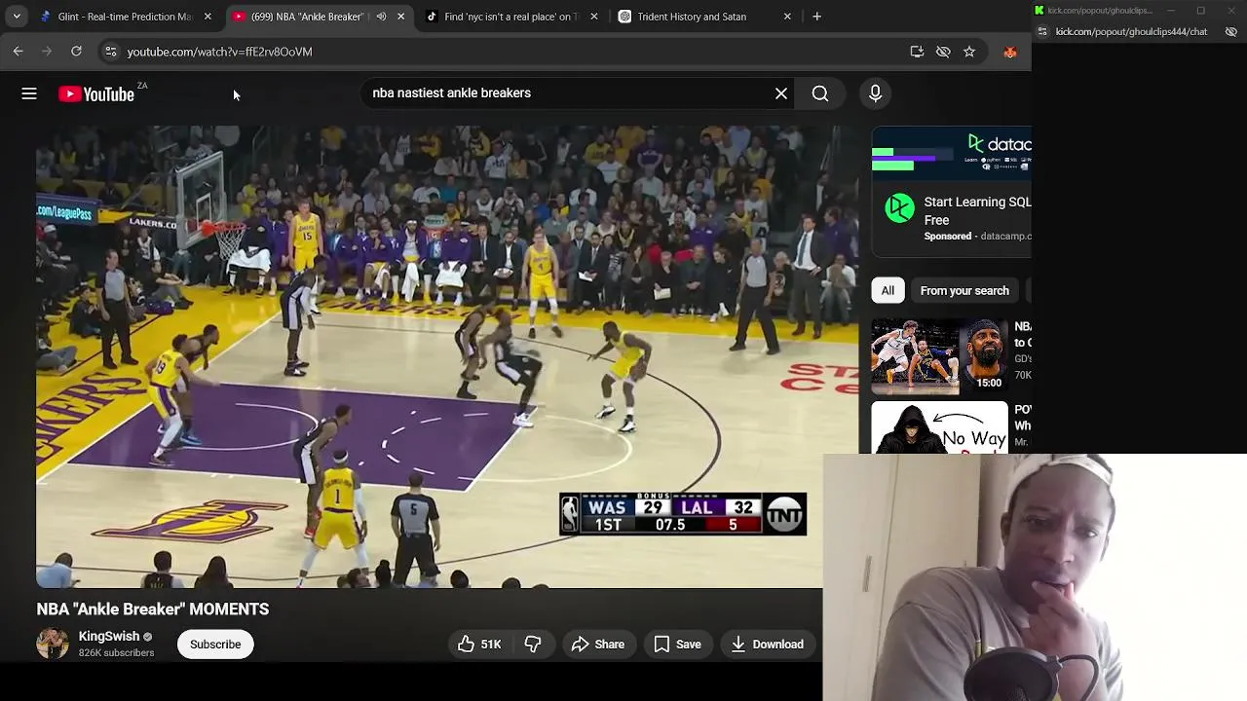Close the NBA Ankle Breaker tab

(x=400, y=17)
